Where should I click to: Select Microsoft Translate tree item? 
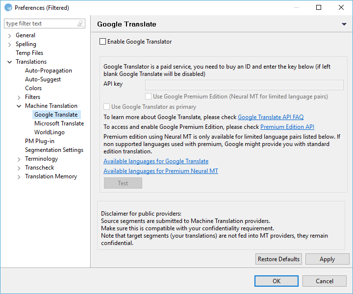tap(59, 123)
